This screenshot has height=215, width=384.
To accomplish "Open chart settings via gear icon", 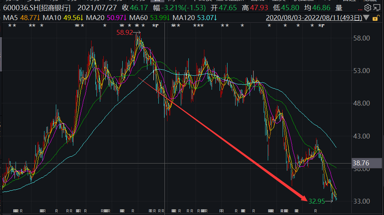I will (x=367, y=8).
